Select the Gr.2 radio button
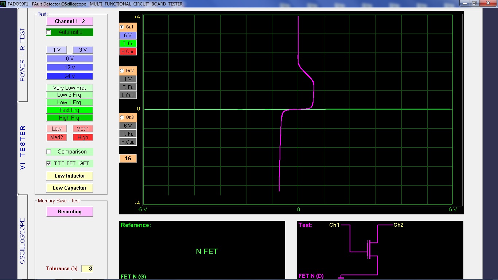Viewport: 498px width, 280px height. (122, 71)
